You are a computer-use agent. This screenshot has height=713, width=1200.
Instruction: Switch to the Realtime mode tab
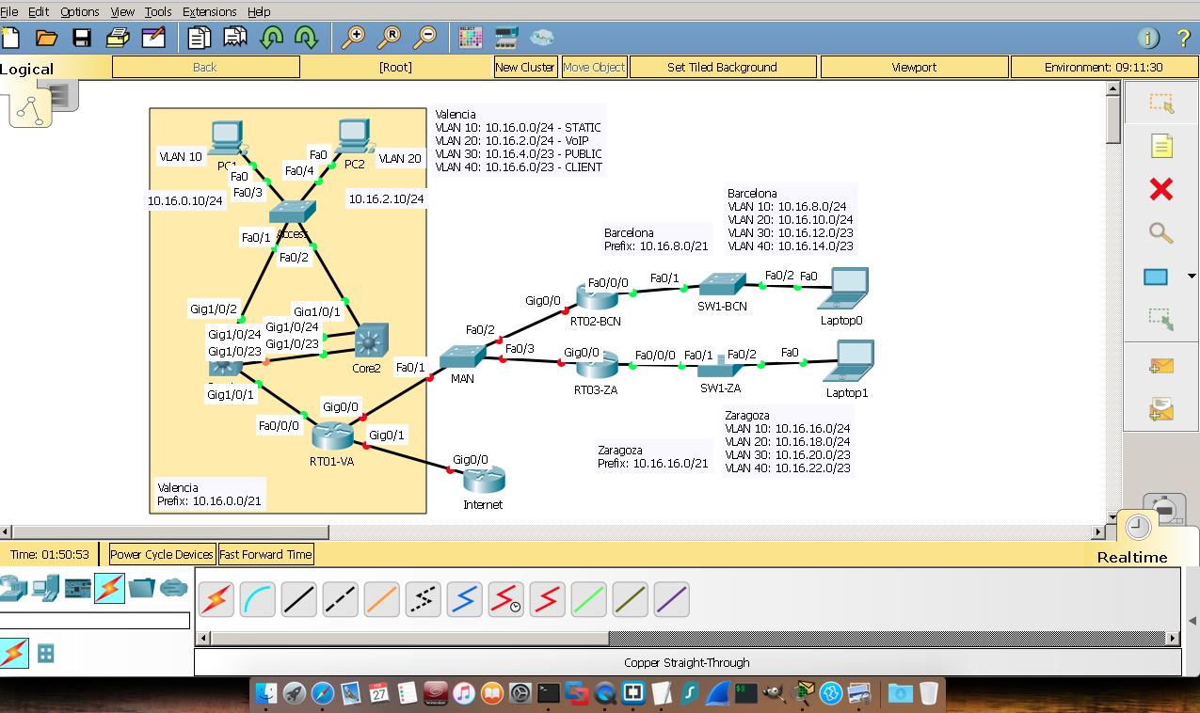pyautogui.click(x=1131, y=557)
